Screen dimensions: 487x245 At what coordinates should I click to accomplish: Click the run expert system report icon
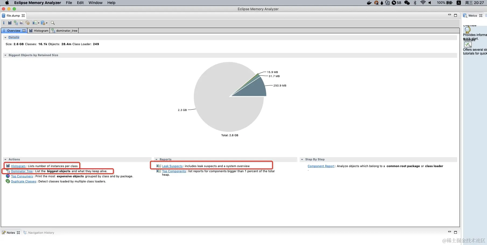pyautogui.click(x=35, y=23)
